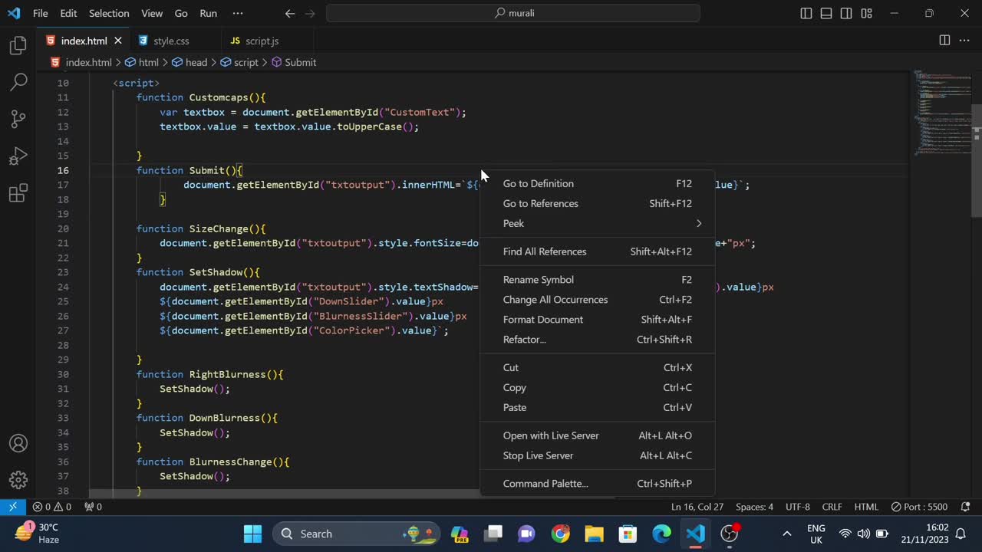
Task: Select Go to Definition in context menu
Action: [x=597, y=183]
